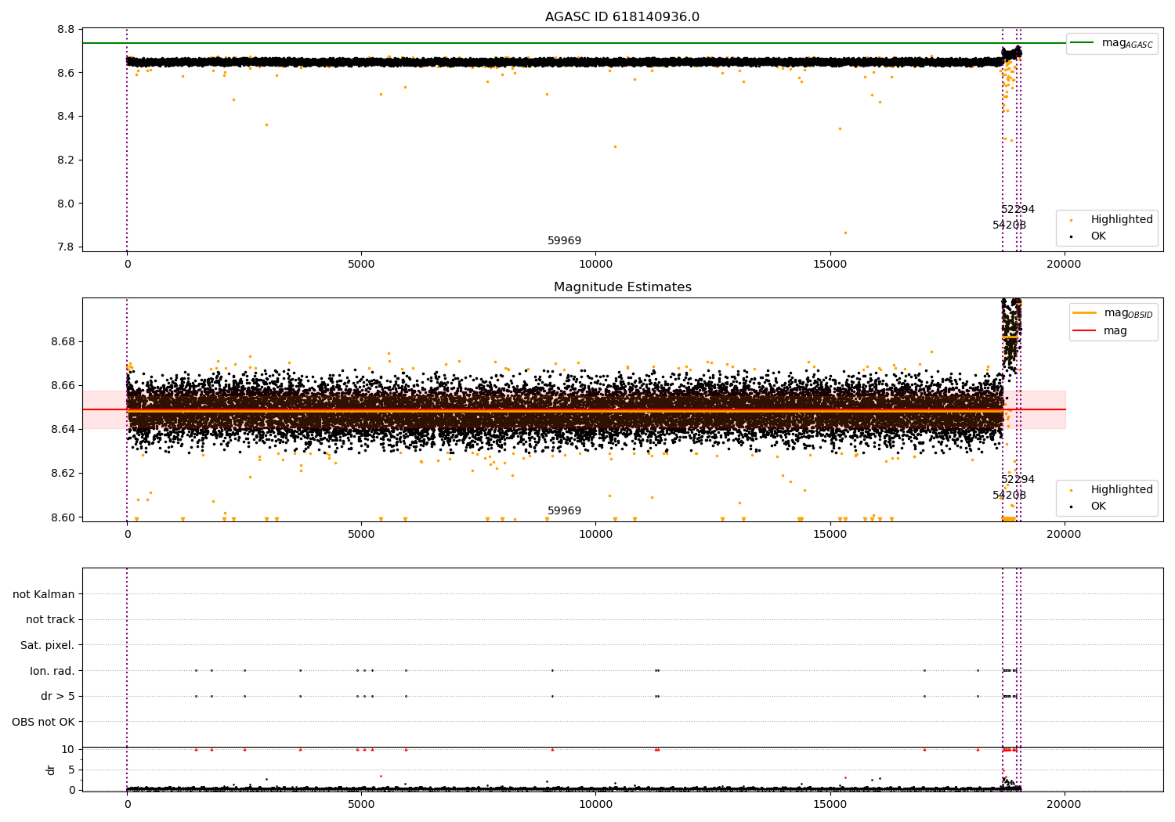The image size is (1175, 822).
Task: Click the 5000 x-tick under the bottom plot
Action: coord(361,803)
